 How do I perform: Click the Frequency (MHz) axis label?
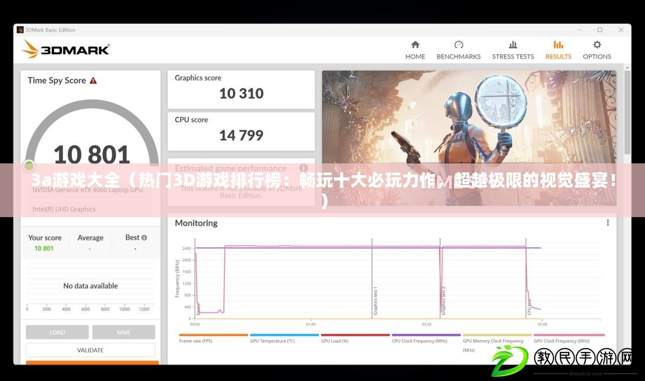(x=176, y=278)
